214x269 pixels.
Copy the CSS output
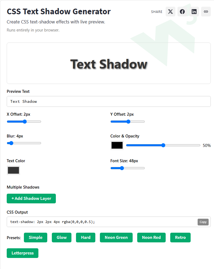203,222
